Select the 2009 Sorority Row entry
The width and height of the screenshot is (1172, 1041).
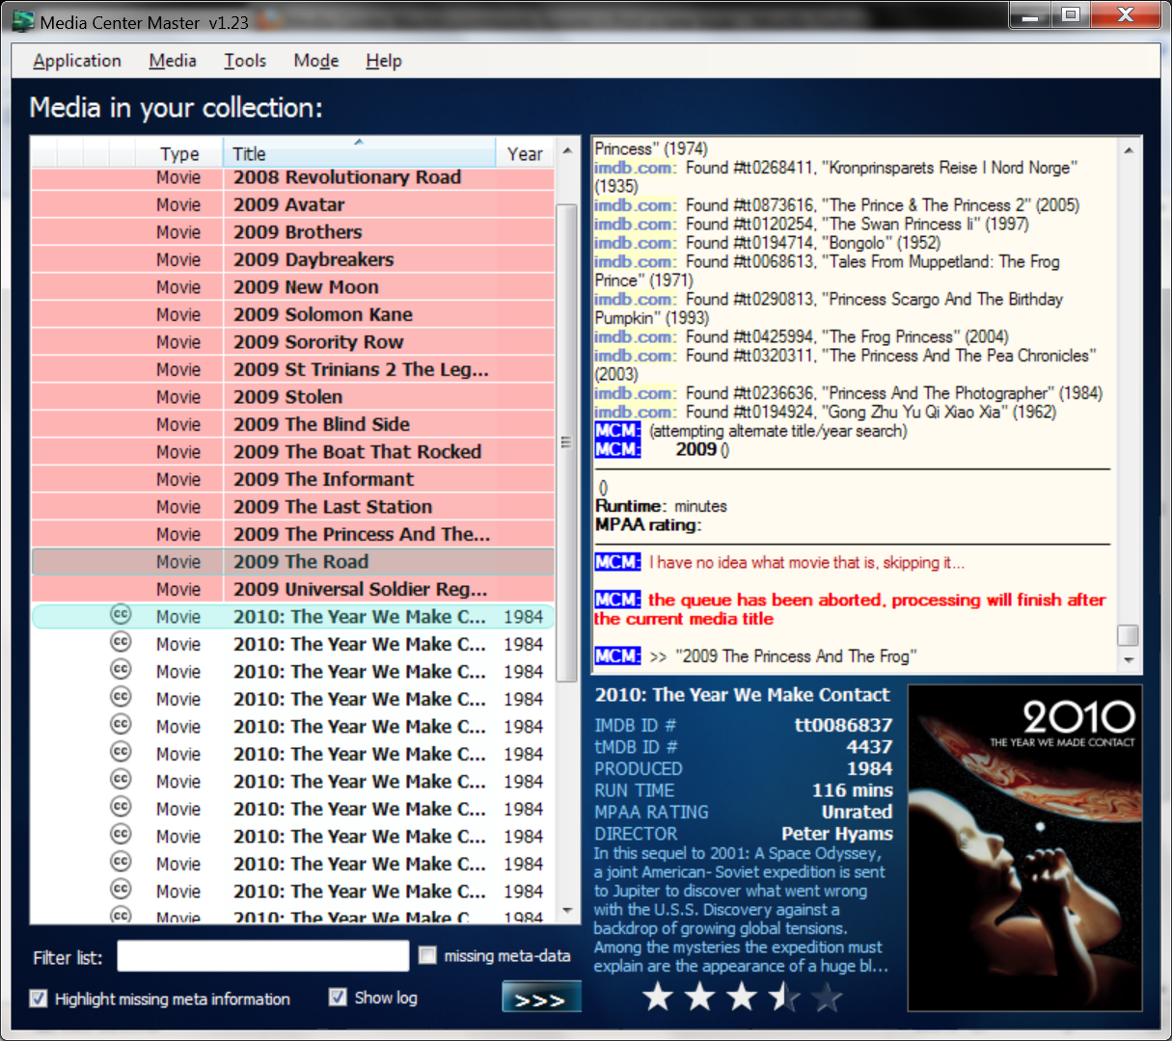pyautogui.click(x=293, y=342)
